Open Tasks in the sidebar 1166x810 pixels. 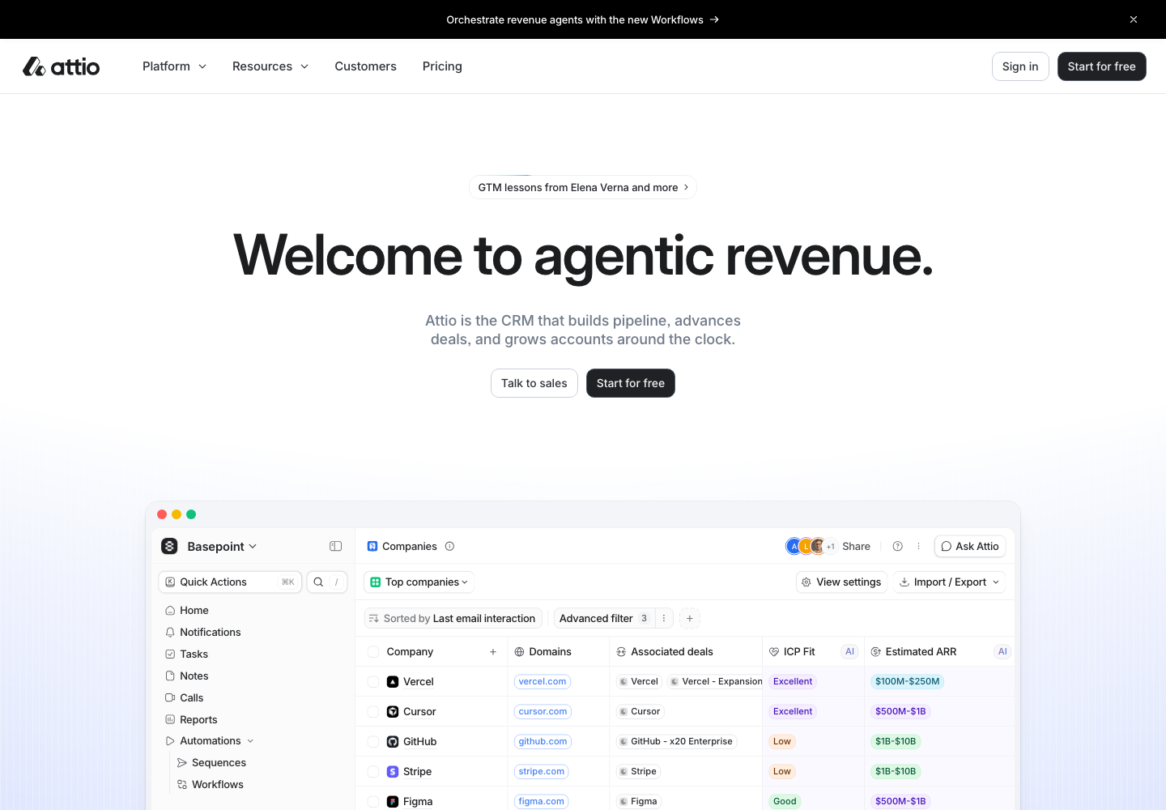(187, 654)
